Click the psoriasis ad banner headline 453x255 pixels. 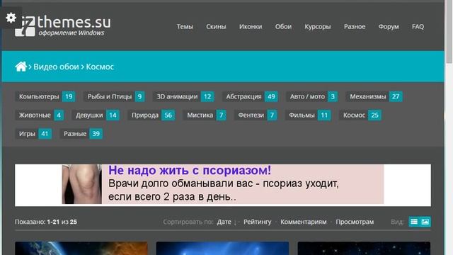(190, 170)
